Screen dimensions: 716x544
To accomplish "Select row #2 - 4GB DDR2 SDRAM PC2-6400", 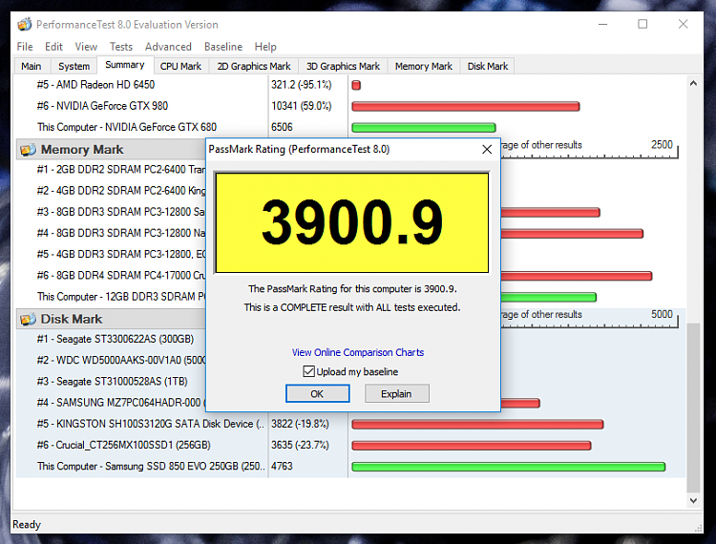I will [x=111, y=190].
